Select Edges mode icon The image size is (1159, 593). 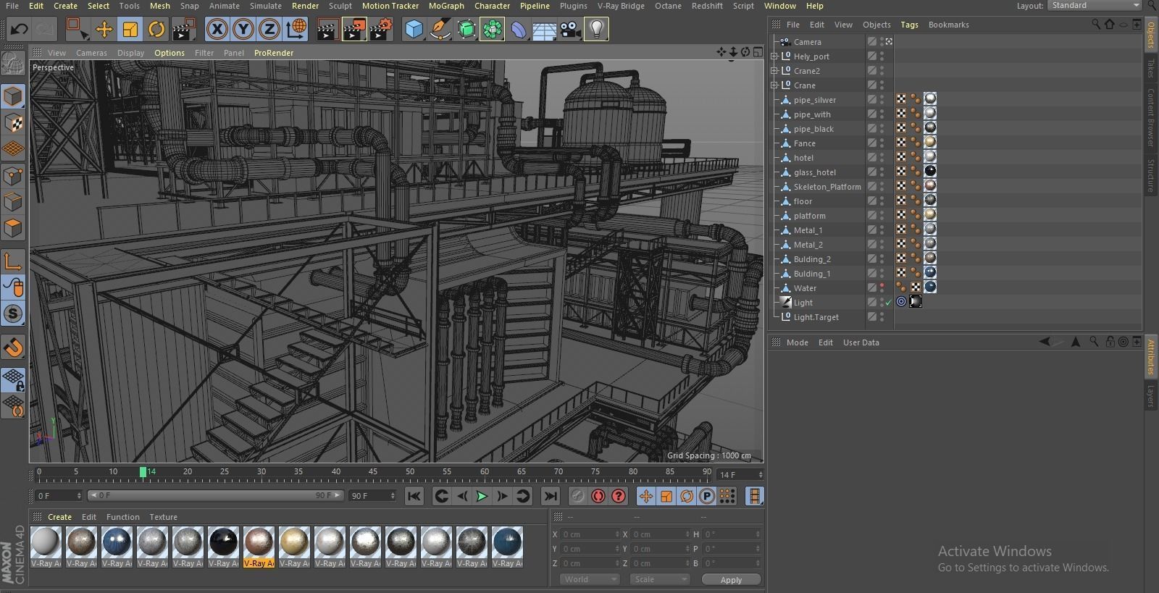click(13, 201)
